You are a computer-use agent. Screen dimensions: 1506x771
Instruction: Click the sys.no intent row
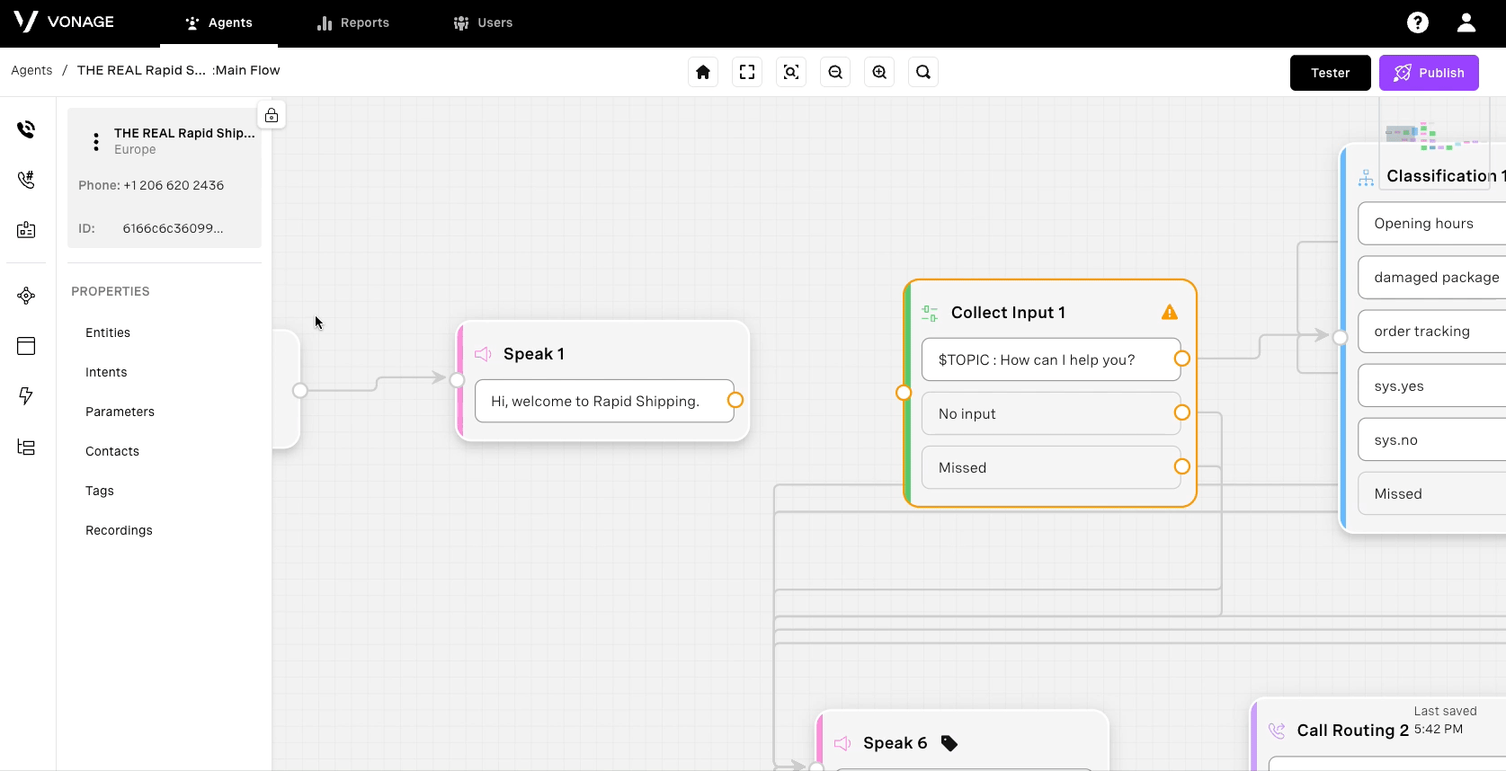click(1432, 440)
